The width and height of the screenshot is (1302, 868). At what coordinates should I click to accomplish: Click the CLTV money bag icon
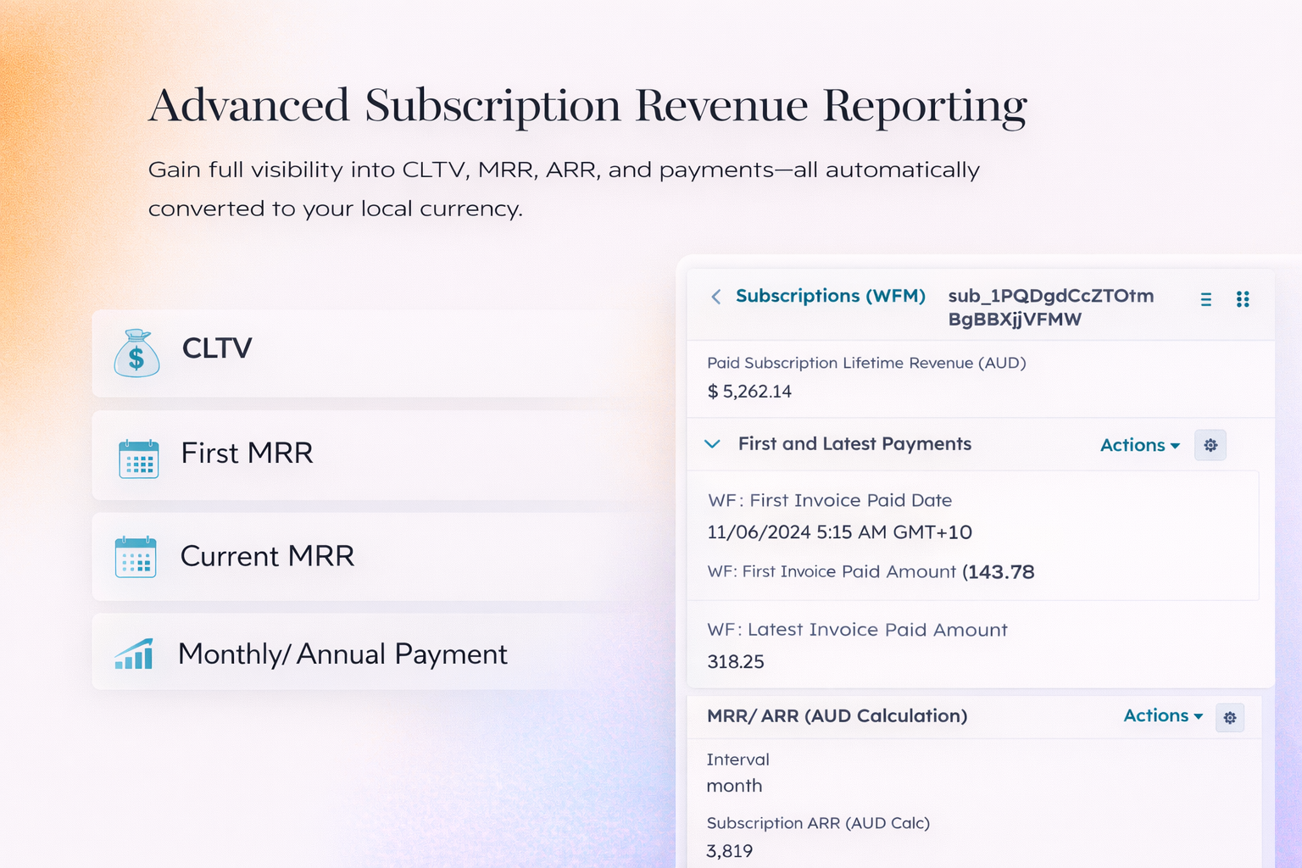tap(136, 353)
